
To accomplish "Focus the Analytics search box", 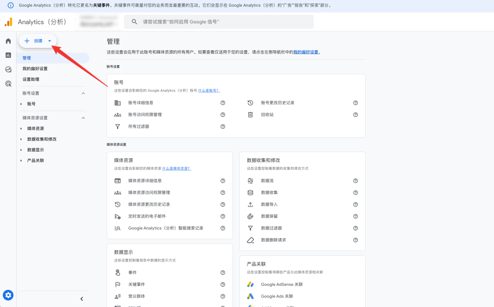I will click(219, 22).
